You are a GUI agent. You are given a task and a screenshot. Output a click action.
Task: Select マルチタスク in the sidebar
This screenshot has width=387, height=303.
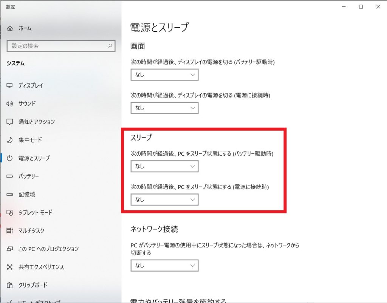tap(31, 231)
